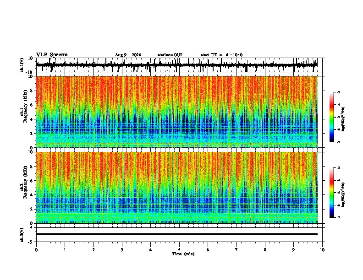Click time axis tick label '2'

(x=93, y=250)
